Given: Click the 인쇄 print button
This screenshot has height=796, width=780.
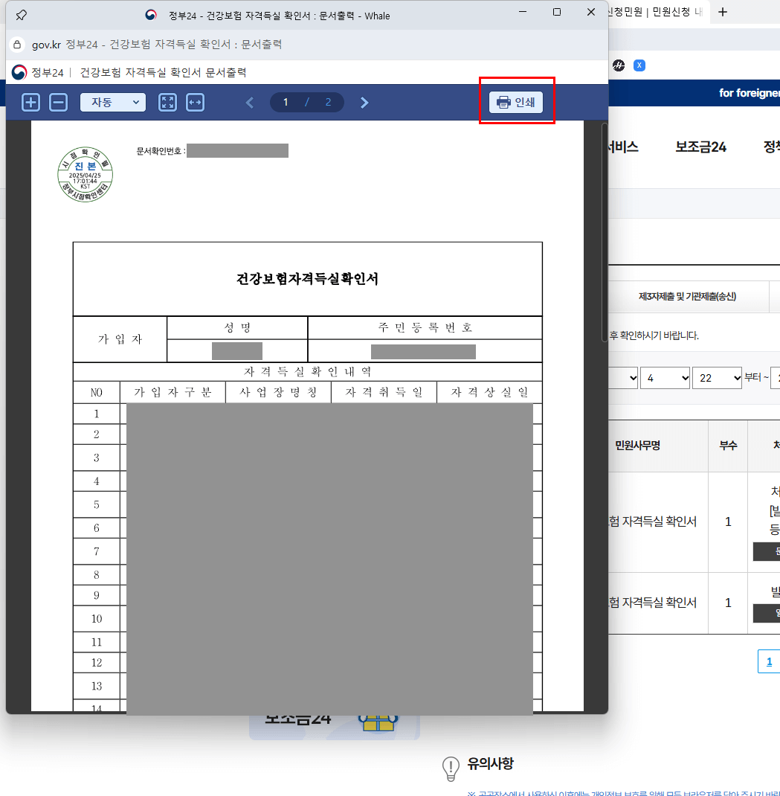Looking at the screenshot, I should 516,102.
